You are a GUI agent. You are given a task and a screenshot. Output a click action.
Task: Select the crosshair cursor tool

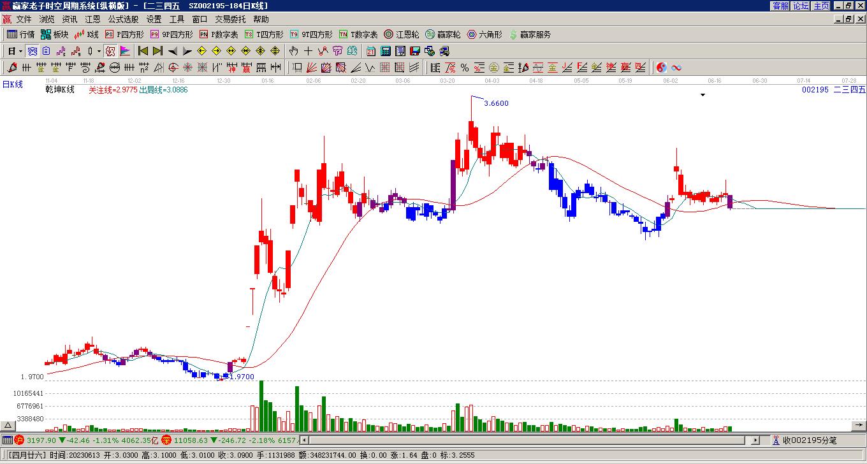click(x=308, y=51)
